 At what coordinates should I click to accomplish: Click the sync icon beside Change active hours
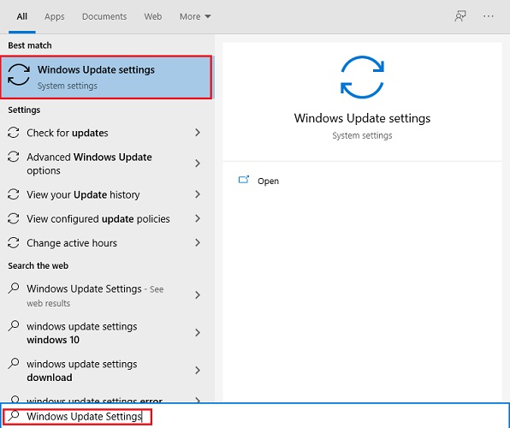click(x=14, y=242)
